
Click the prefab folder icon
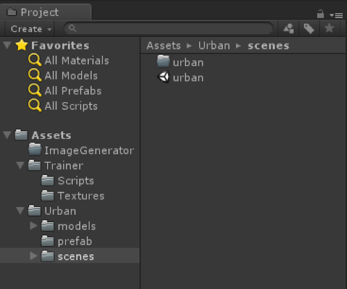coord(48,241)
